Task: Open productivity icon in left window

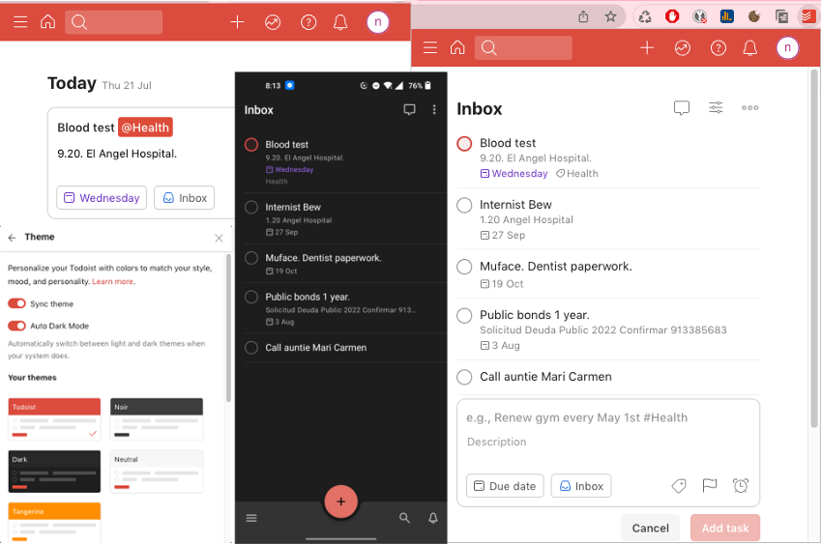Action: coord(273,22)
